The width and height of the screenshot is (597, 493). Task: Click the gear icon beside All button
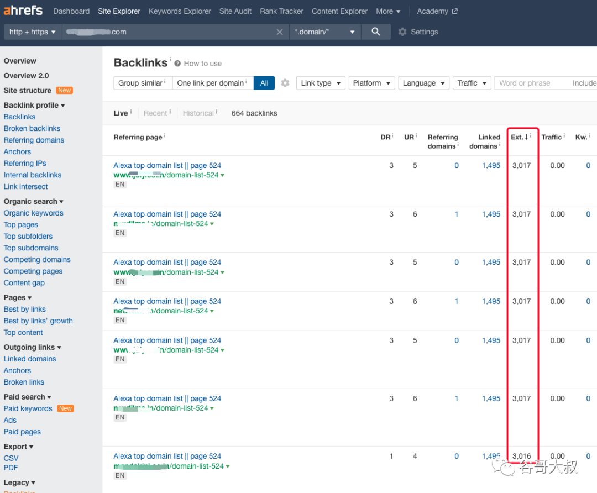(x=285, y=83)
